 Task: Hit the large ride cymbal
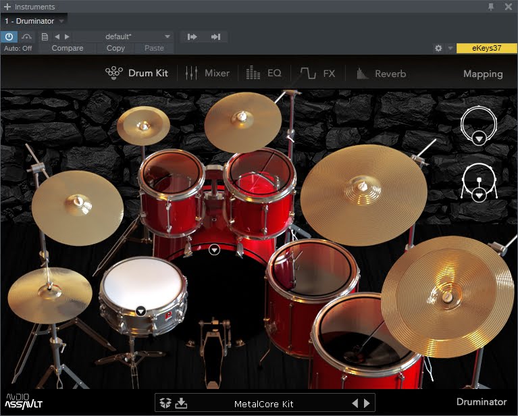[x=363, y=194]
